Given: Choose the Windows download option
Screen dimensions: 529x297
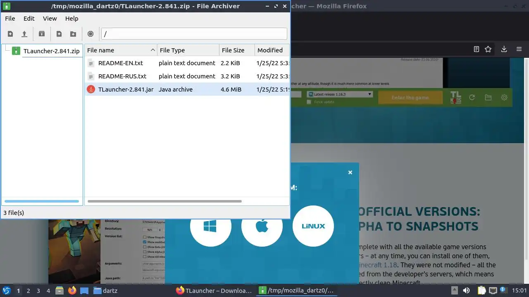Looking at the screenshot, I should pyautogui.click(x=210, y=226).
